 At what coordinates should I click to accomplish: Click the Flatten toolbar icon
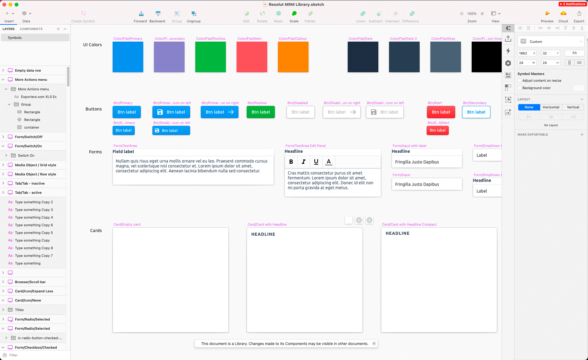coord(310,13)
